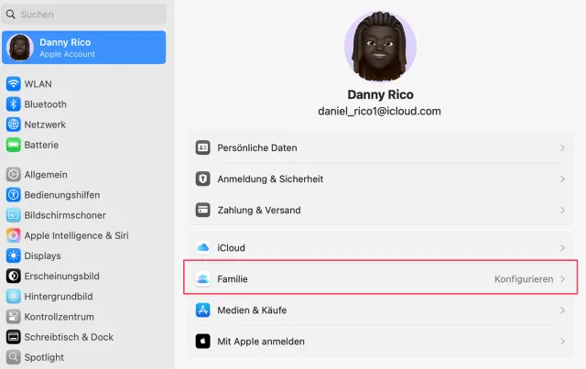Open the Spotlight magnifier icon
The height and width of the screenshot is (369, 586).
(14, 357)
